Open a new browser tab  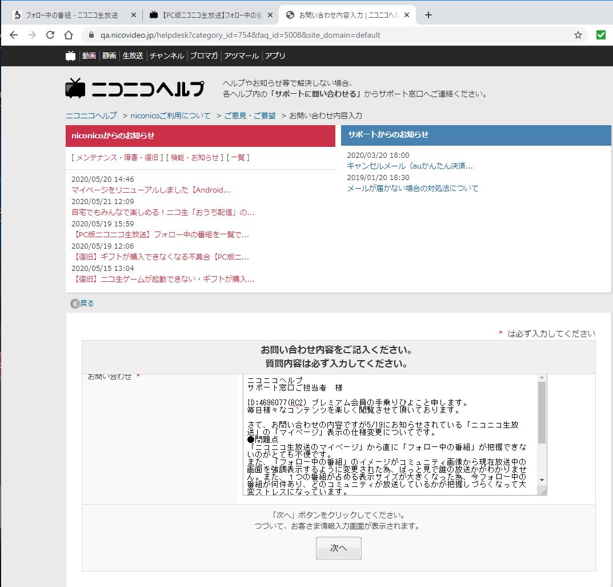(428, 15)
